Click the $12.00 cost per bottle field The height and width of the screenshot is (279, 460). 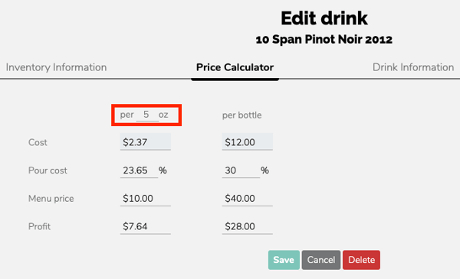[247, 142]
